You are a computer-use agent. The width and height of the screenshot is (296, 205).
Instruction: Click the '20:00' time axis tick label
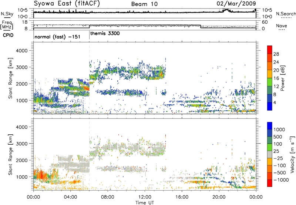(x=219, y=197)
